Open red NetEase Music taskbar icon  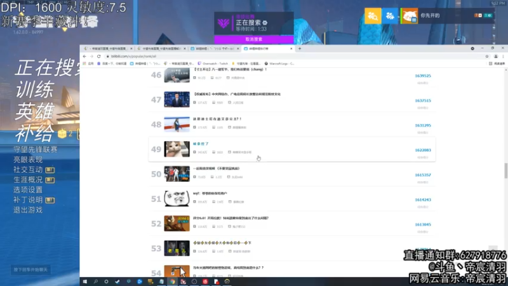pos(205,282)
